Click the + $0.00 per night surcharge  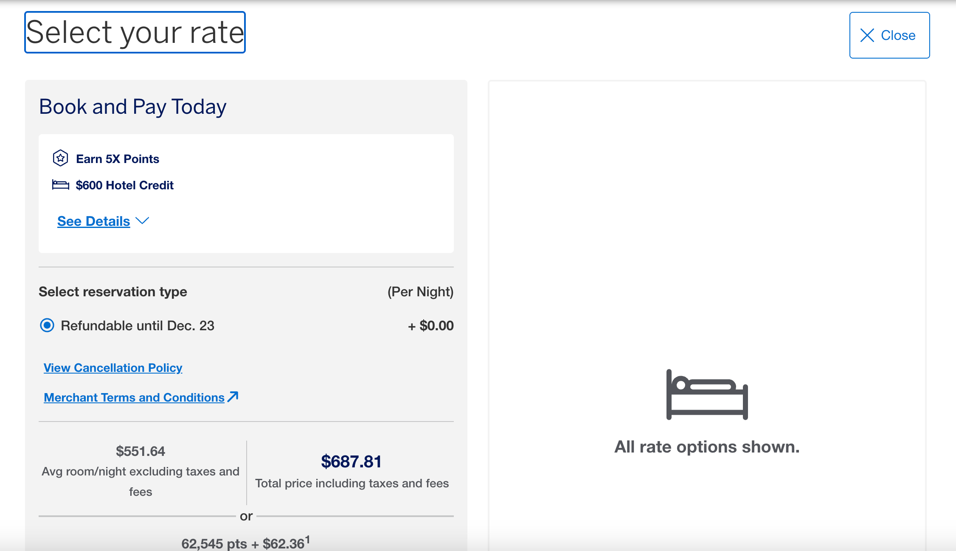pyautogui.click(x=430, y=326)
